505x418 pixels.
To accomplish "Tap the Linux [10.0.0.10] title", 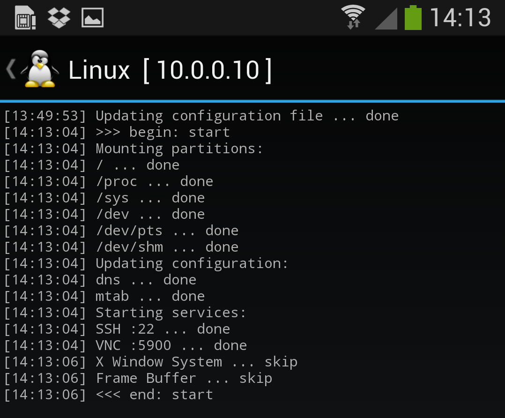I will pos(170,70).
